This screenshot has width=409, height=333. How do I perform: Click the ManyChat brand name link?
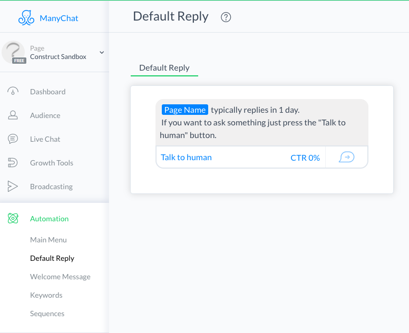(59, 18)
